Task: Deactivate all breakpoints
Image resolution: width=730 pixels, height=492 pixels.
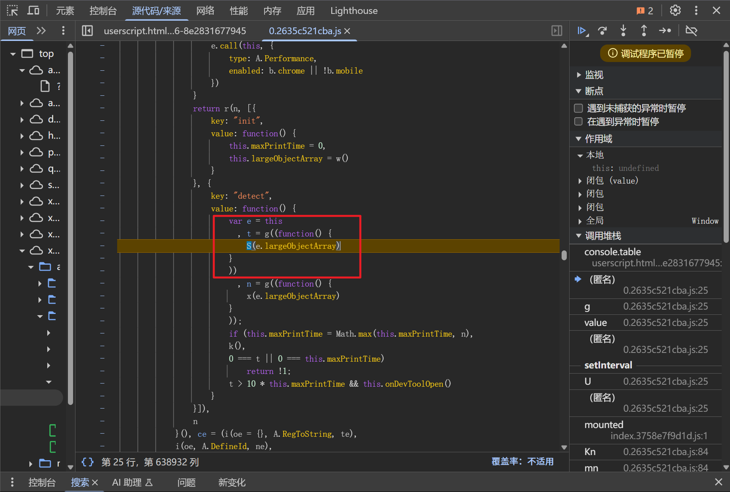Action: (691, 31)
